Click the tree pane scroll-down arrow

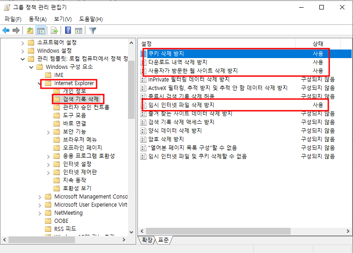point(132,232)
